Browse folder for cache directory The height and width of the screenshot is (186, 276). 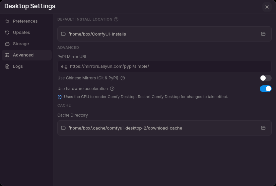(x=263, y=128)
